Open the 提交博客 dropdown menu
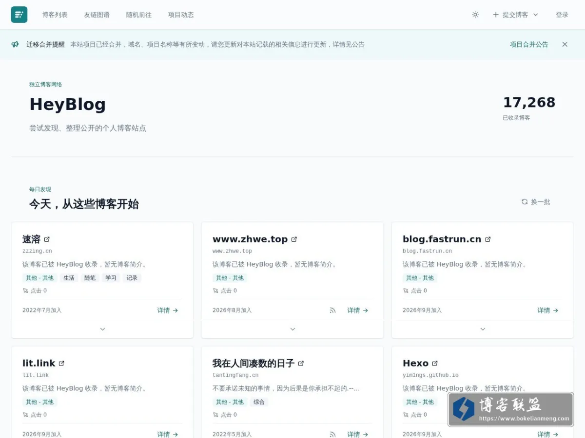Image resolution: width=585 pixels, height=438 pixels. point(515,15)
